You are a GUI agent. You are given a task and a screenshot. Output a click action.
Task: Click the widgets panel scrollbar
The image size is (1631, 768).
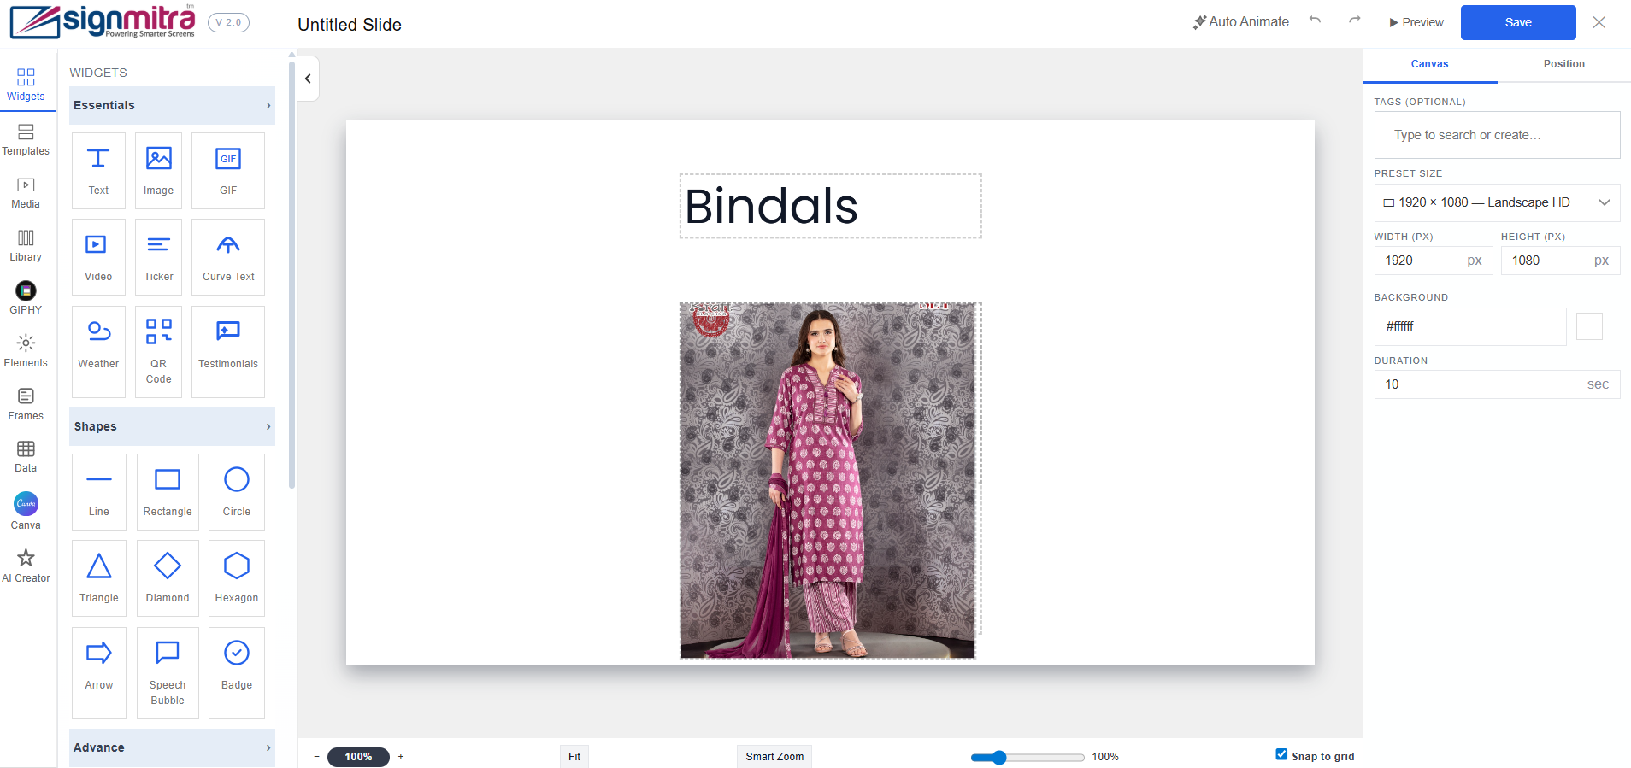pos(291,273)
